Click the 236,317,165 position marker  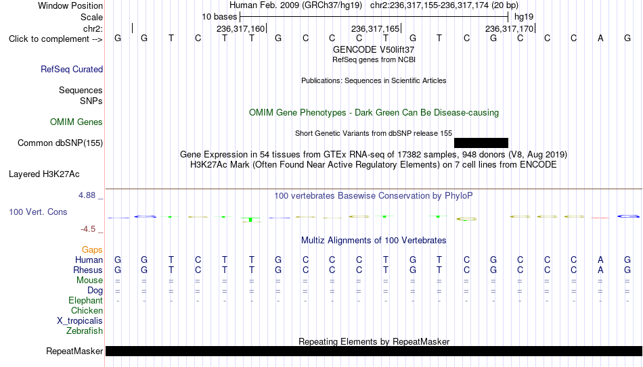[375, 28]
